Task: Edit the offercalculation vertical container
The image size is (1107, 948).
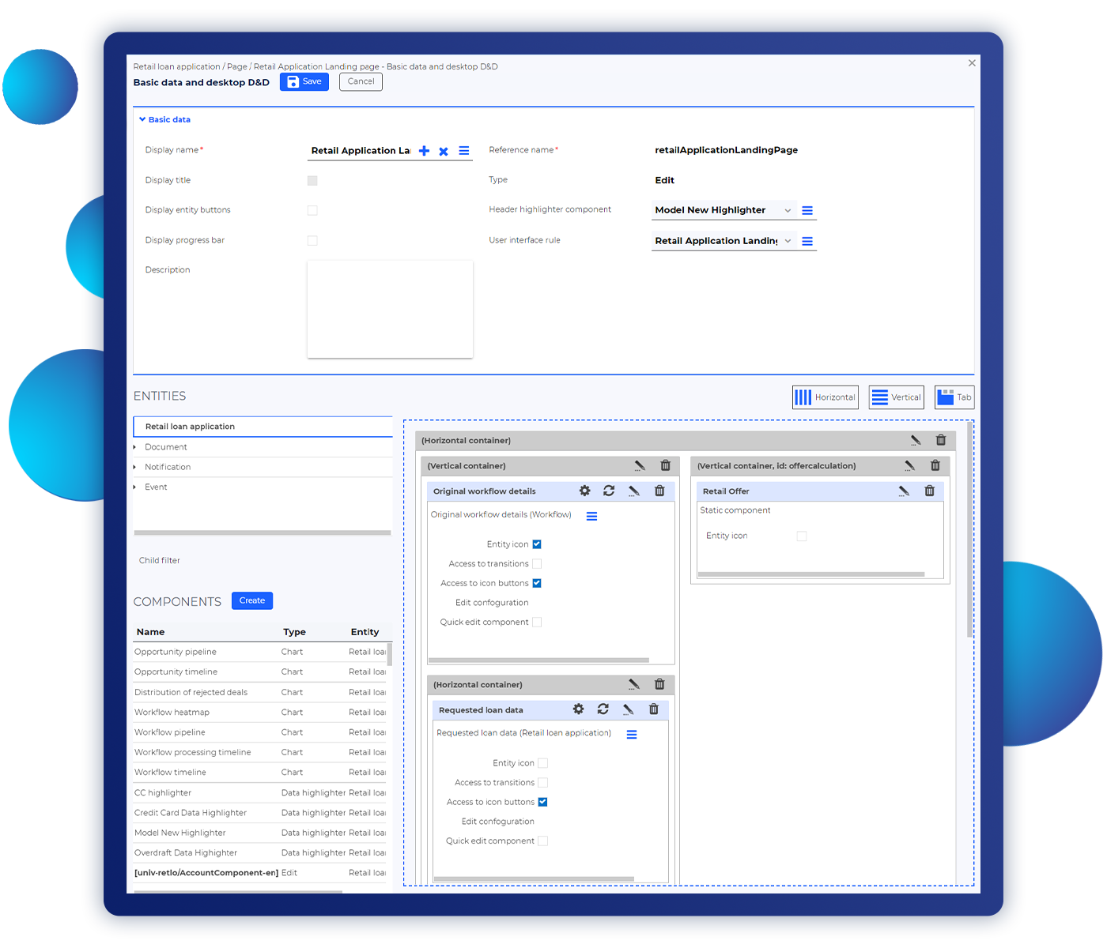Action: click(x=909, y=465)
